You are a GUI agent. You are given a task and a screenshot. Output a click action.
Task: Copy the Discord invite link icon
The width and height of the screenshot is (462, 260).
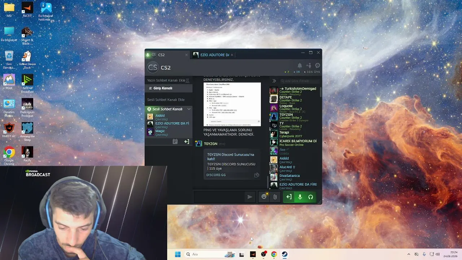[x=257, y=175]
